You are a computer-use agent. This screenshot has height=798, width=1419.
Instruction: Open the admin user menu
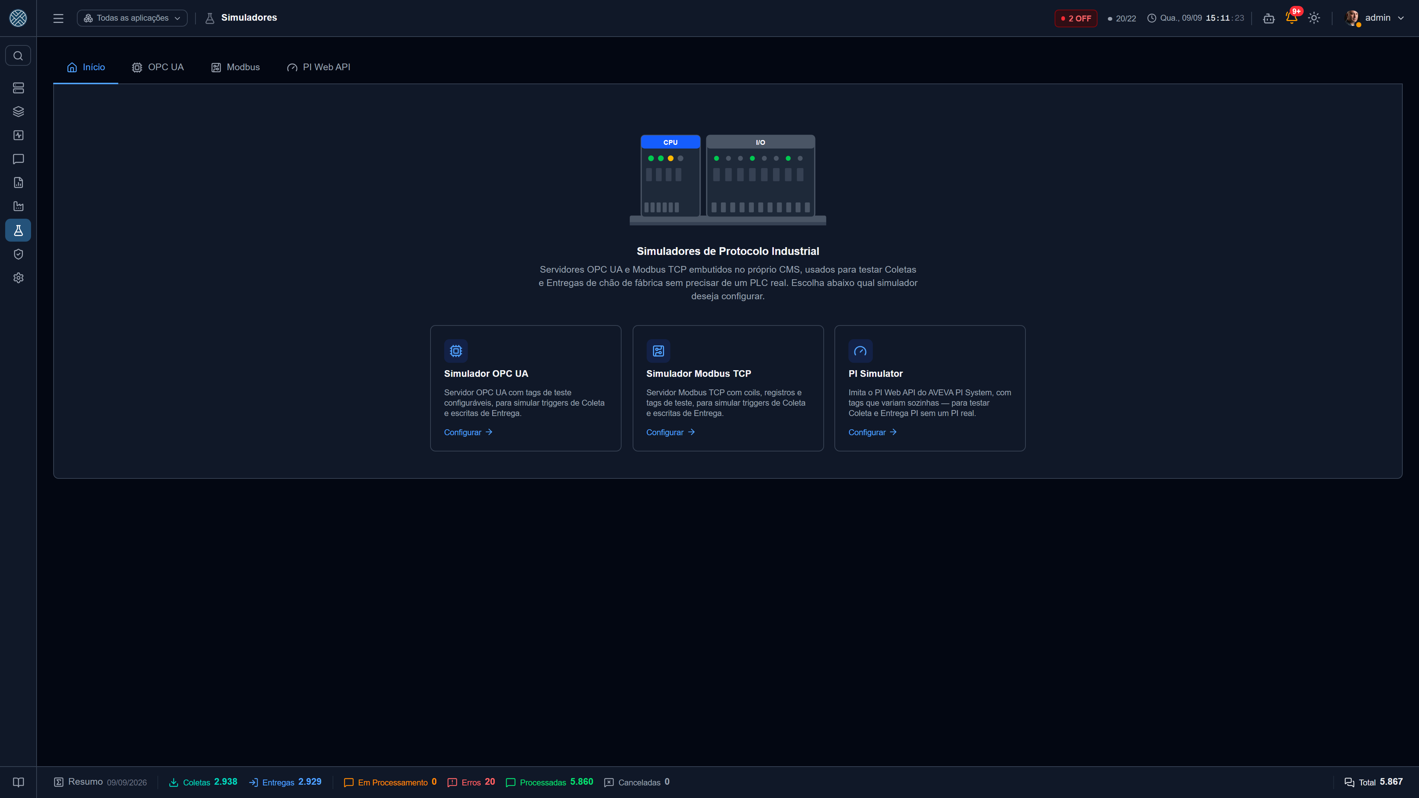tap(1375, 18)
